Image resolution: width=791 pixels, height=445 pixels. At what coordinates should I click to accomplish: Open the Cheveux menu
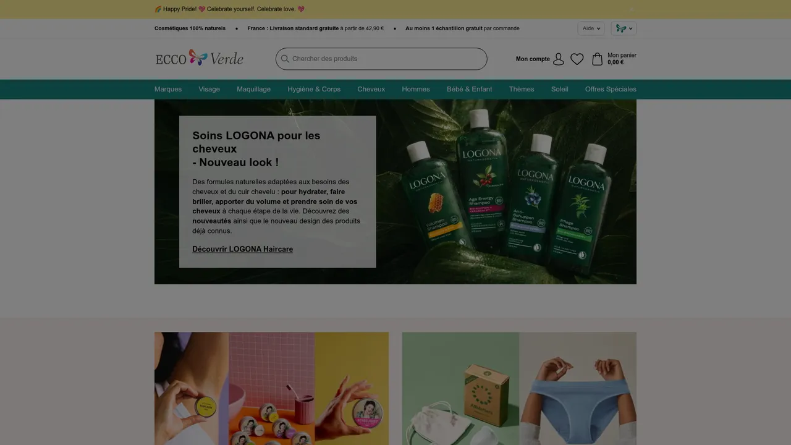[371, 89]
